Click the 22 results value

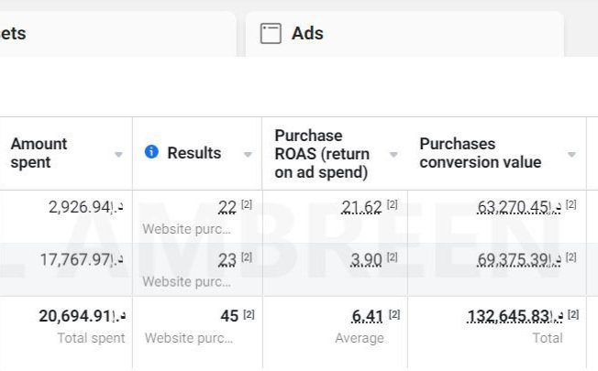click(x=227, y=207)
